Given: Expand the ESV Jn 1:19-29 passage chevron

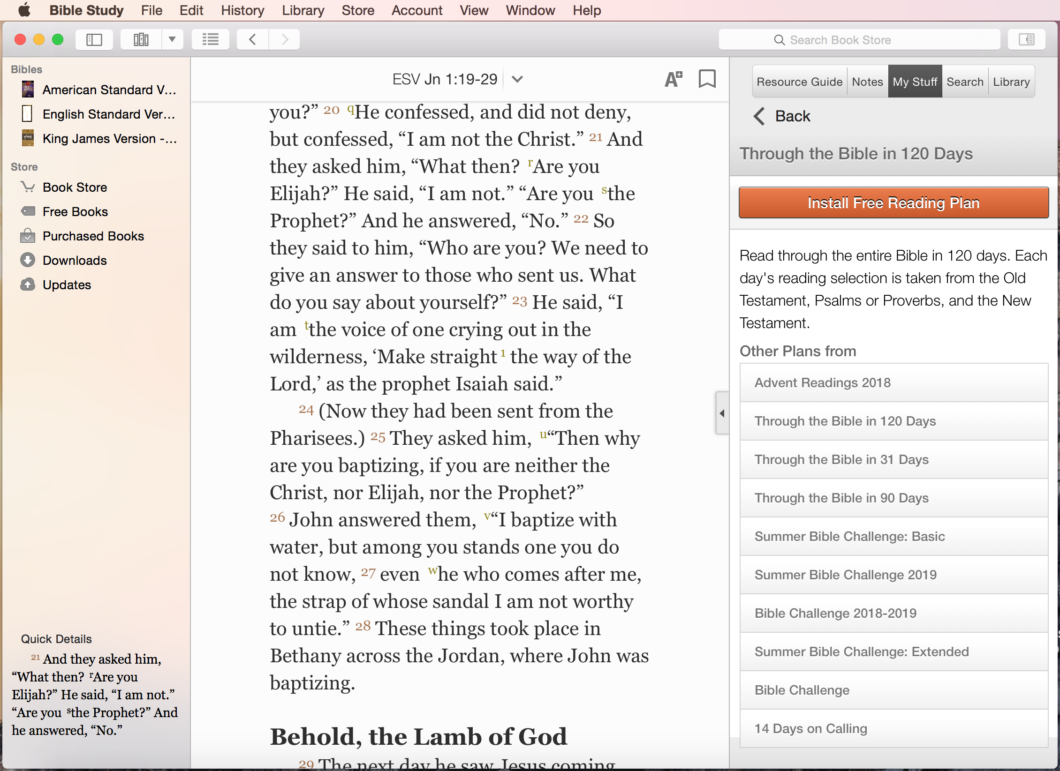Looking at the screenshot, I should click(517, 79).
